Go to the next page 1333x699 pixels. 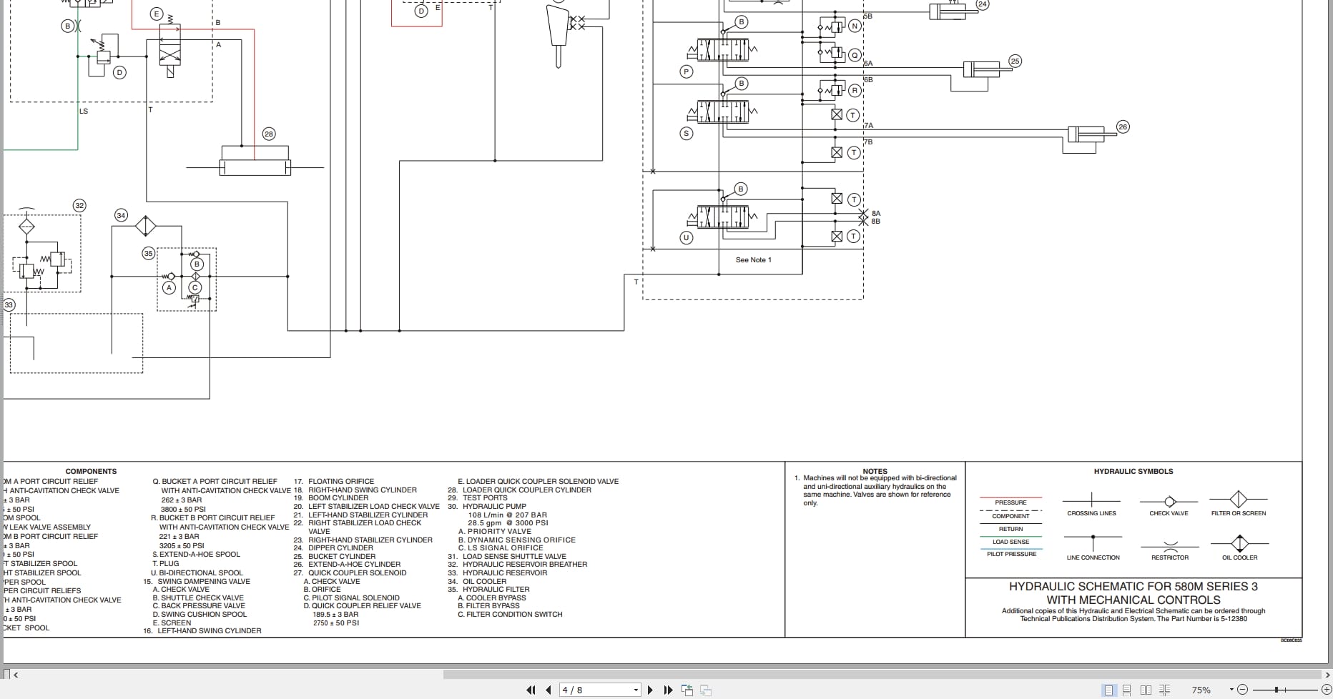click(651, 690)
